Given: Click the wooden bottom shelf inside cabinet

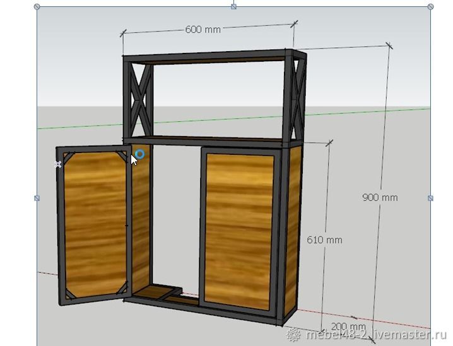Looking at the screenshot, I should [156, 293].
